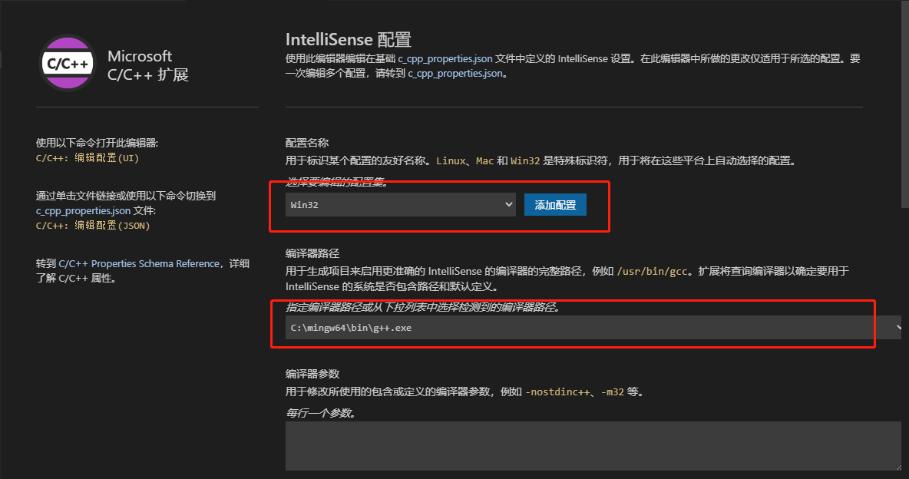Open c_cpp_properties.json link in the left sidebar
The height and width of the screenshot is (479, 909).
click(84, 210)
